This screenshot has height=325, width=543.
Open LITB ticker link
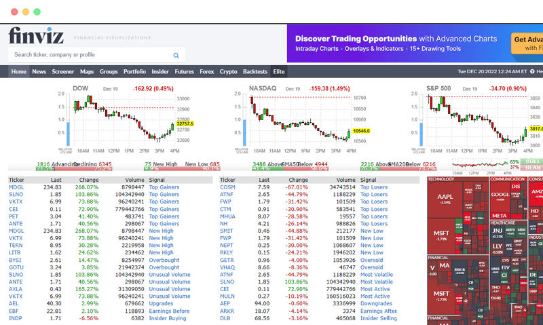[14, 252]
